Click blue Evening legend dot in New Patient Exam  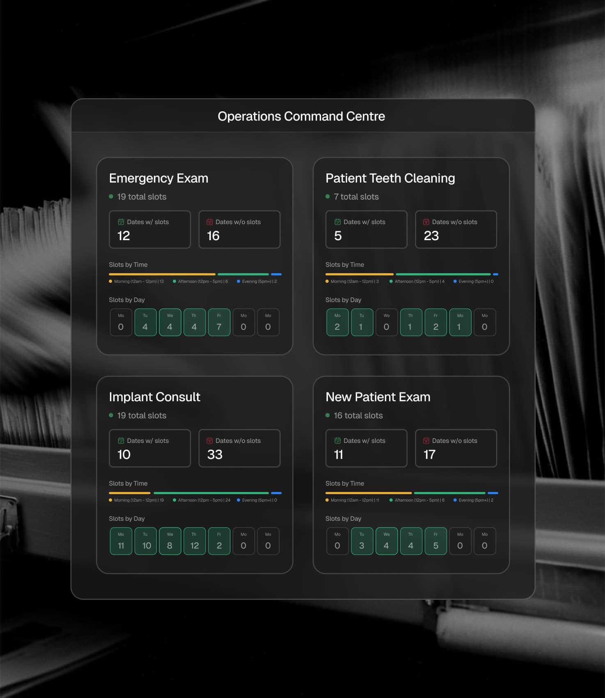click(455, 500)
